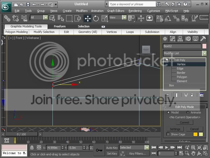Viewport: 210px width, 158px height.
Task: Click the Select and Manipulate icon
Action: tap(141, 18)
